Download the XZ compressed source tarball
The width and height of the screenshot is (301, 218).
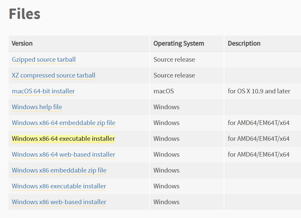click(x=54, y=76)
